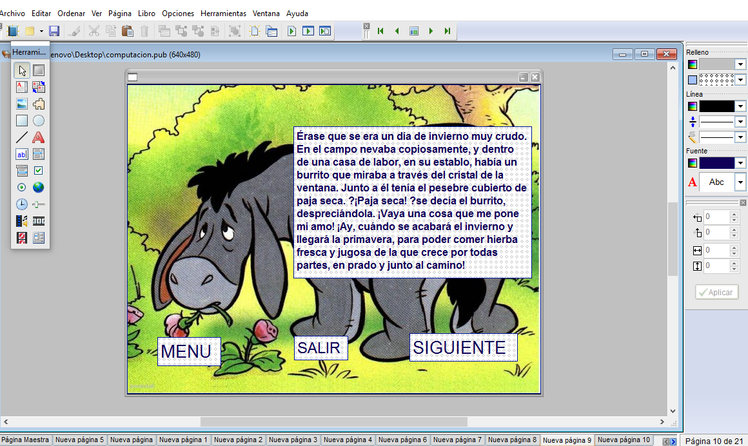This screenshot has height=446, width=748.
Task: Expand the Fuente Abc font dropdown
Action: 740,182
